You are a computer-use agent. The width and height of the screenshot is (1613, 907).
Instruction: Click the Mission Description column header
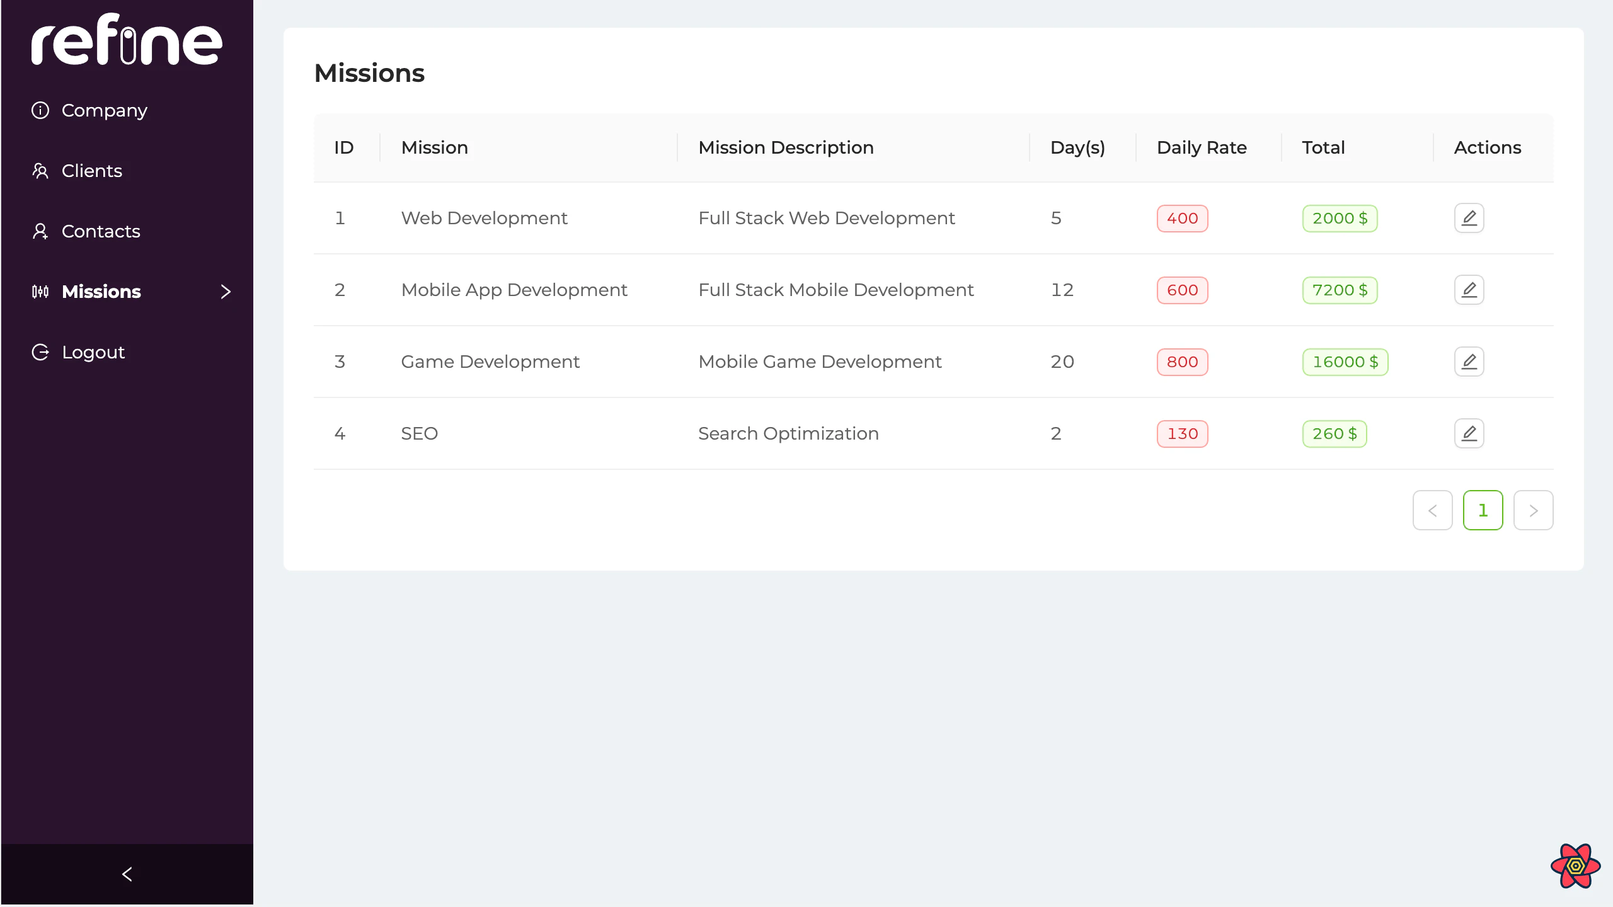[786, 147]
